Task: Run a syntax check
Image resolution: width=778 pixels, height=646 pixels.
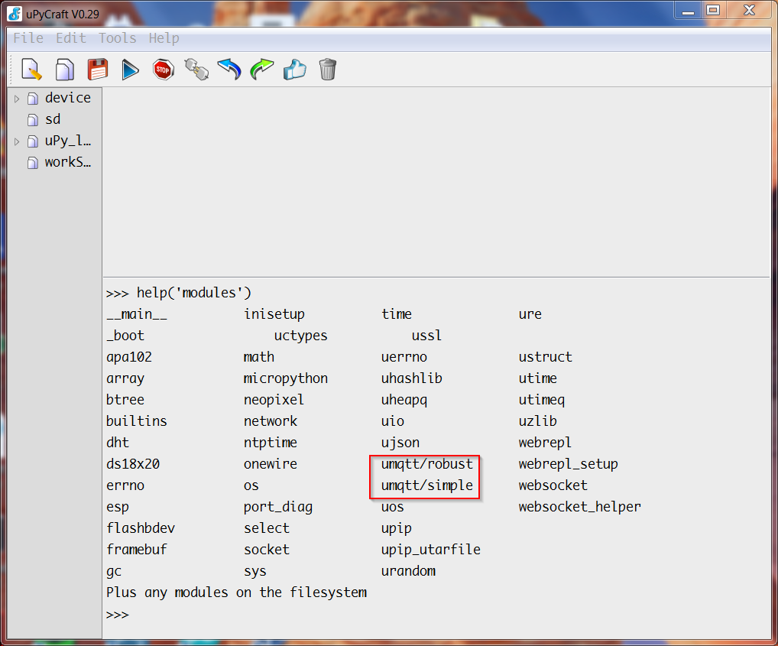Action: point(294,69)
